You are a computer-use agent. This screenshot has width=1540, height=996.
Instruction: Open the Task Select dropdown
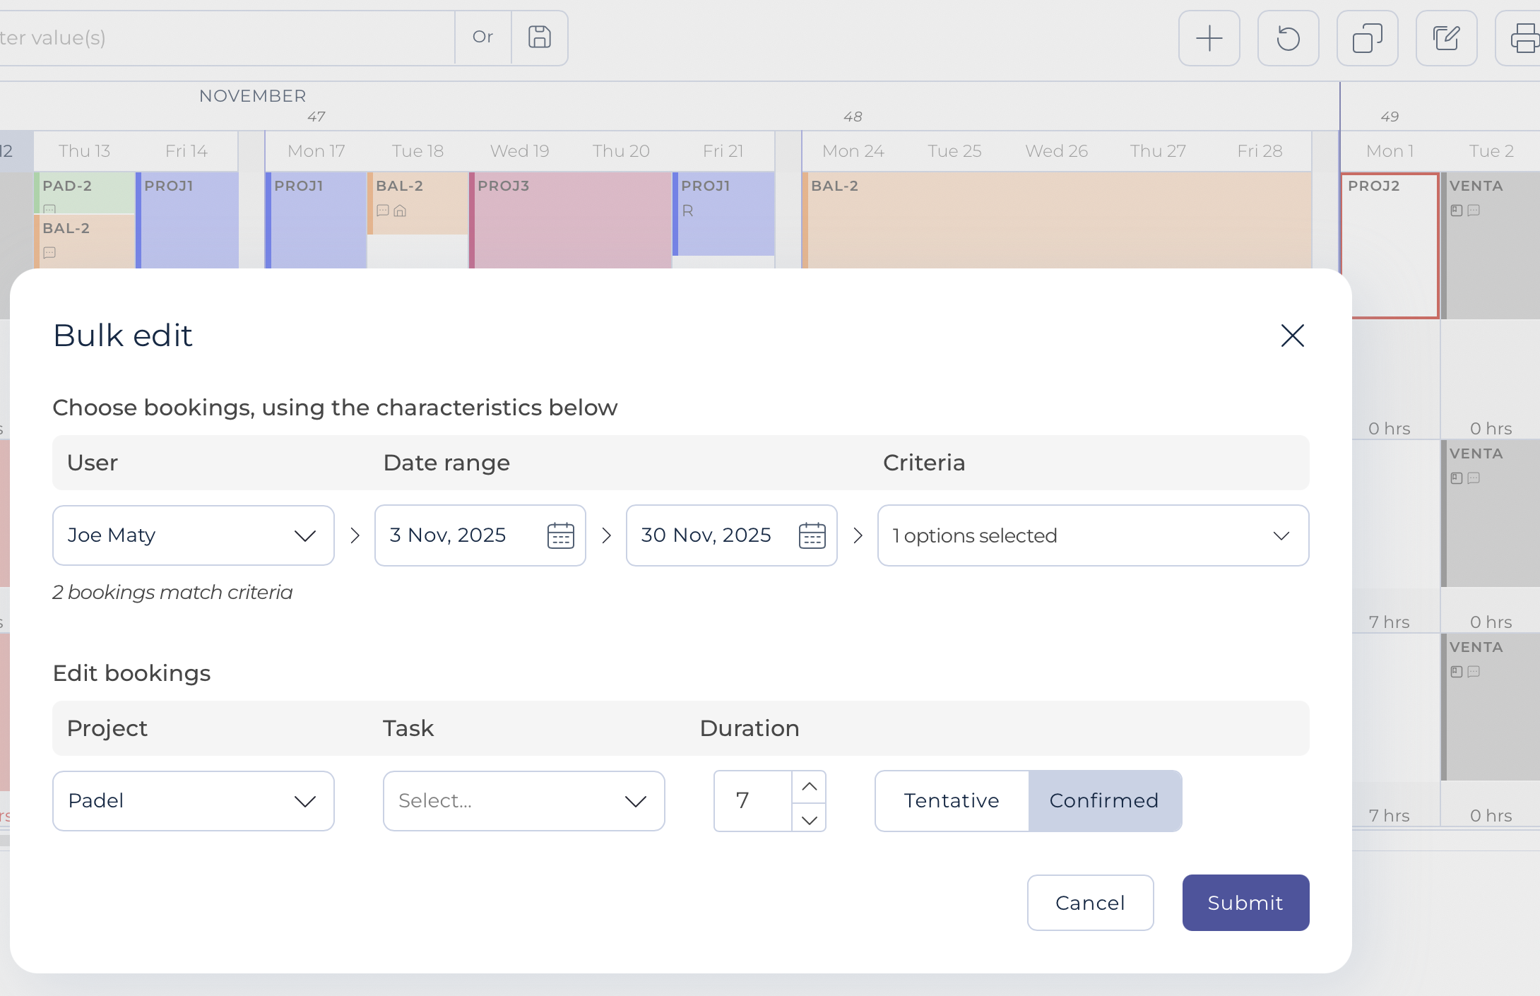[523, 800]
